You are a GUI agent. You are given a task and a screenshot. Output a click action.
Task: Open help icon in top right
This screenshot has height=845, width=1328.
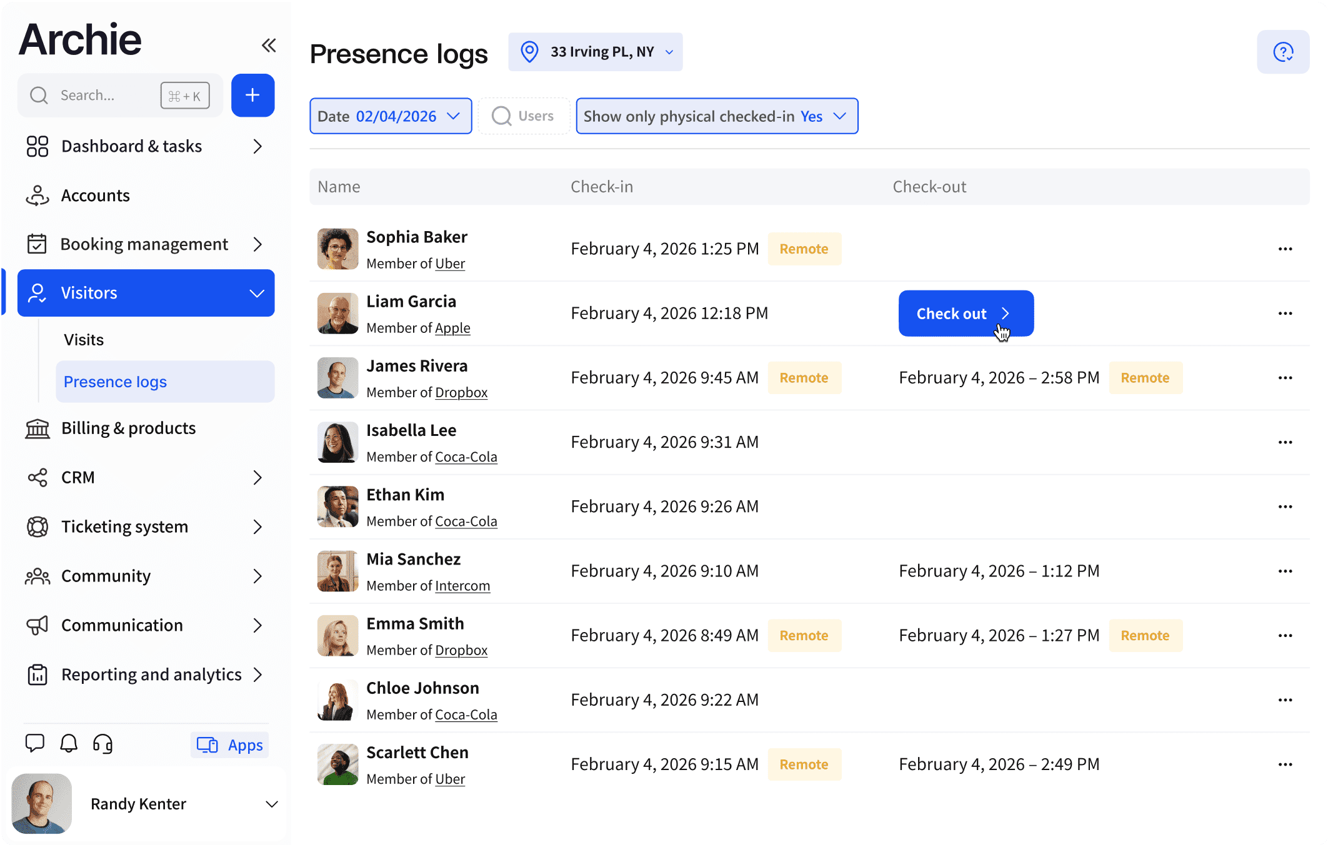point(1283,52)
